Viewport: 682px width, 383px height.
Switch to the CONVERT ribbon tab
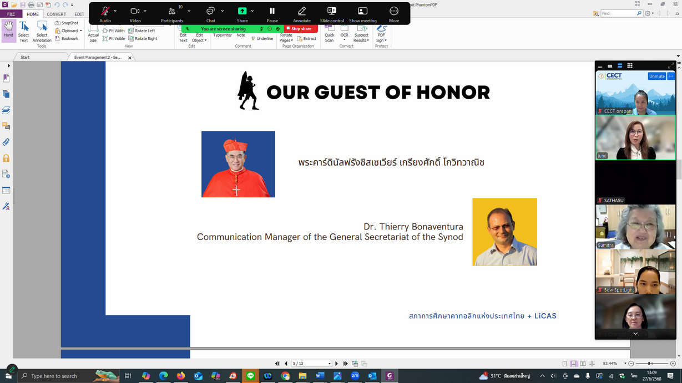click(56, 14)
